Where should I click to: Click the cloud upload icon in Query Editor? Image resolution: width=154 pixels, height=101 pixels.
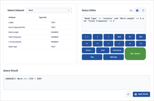[x=131, y=10]
